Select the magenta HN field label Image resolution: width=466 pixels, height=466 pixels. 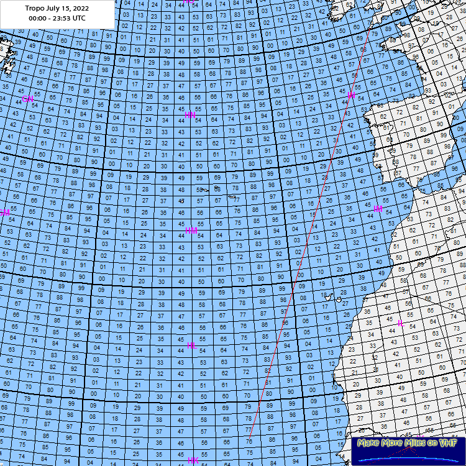(190, 115)
